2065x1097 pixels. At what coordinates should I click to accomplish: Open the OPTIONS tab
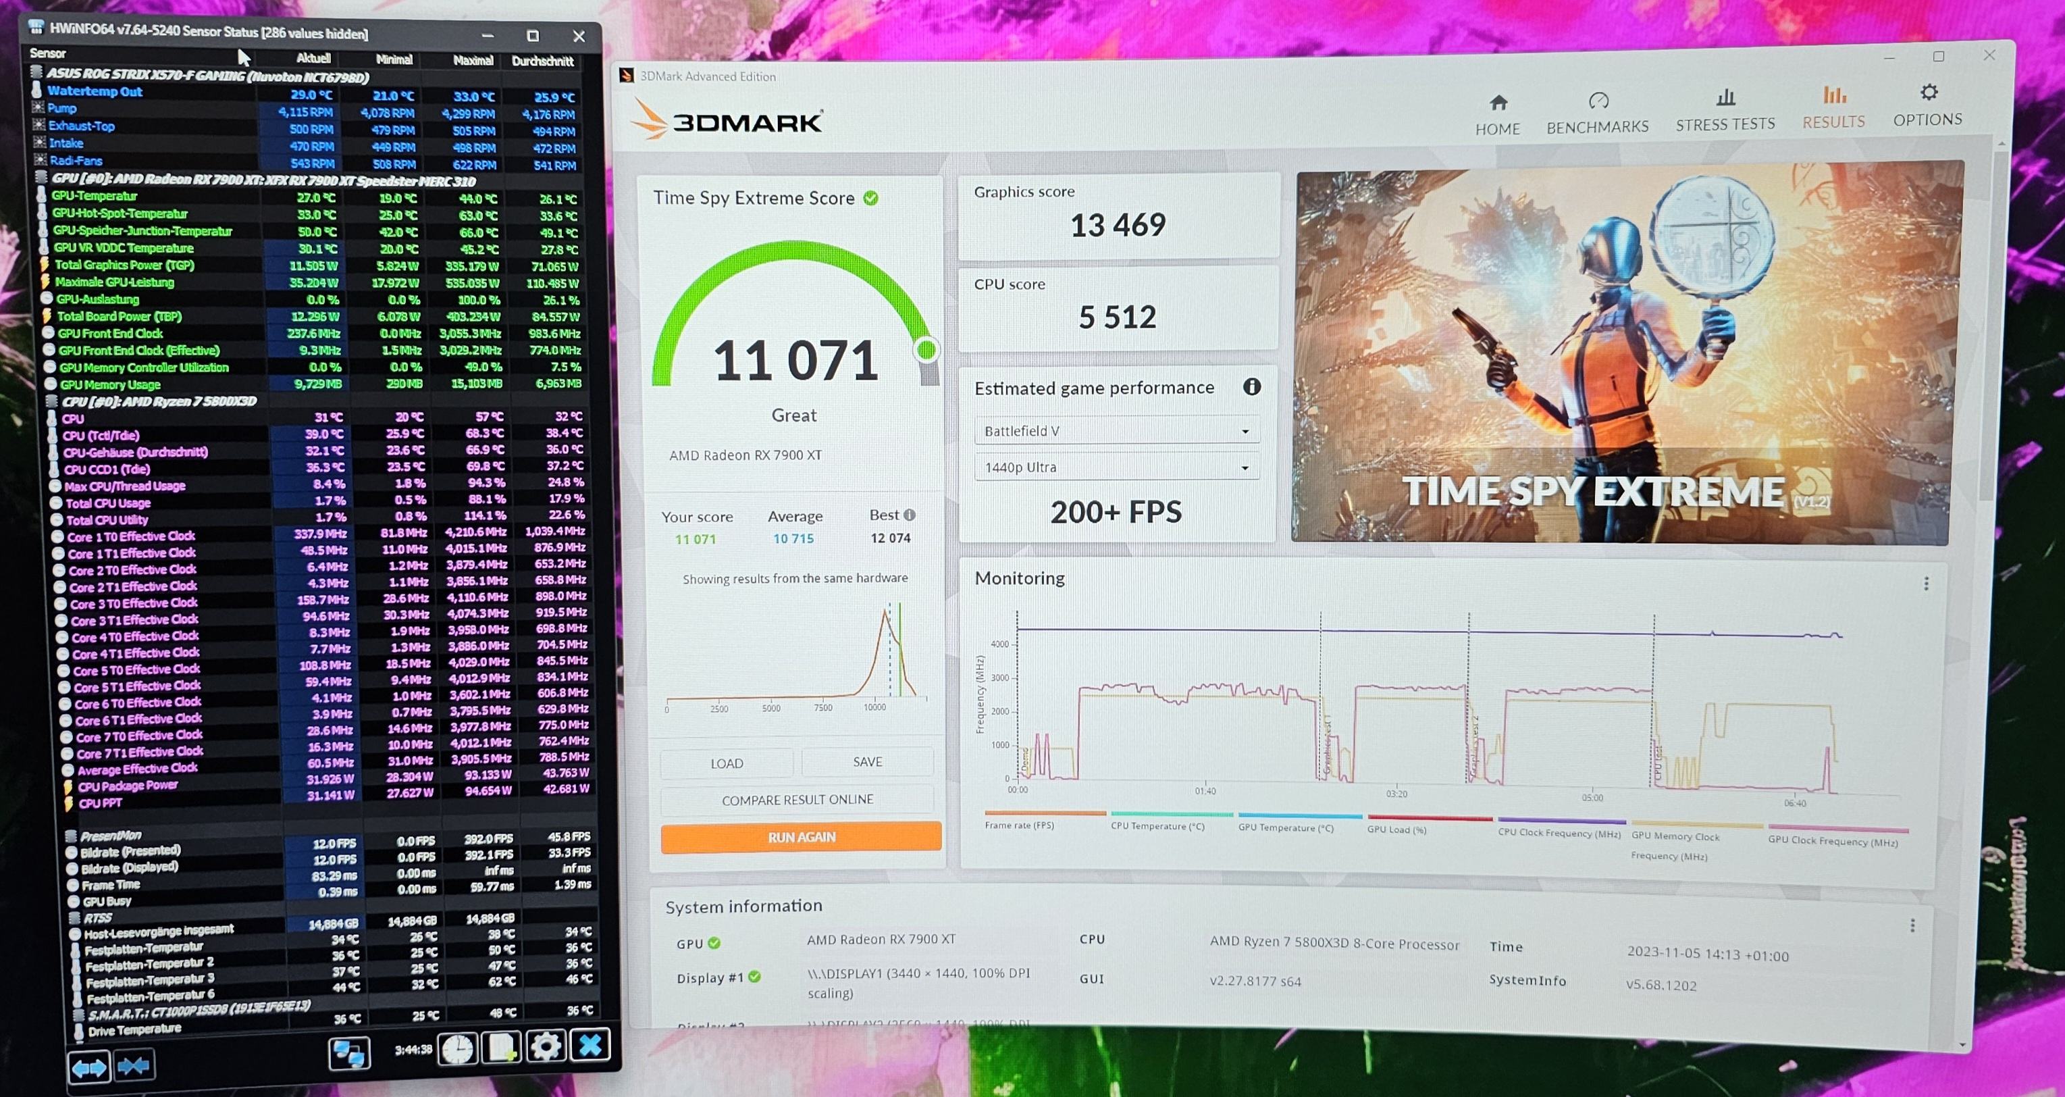coord(1928,105)
